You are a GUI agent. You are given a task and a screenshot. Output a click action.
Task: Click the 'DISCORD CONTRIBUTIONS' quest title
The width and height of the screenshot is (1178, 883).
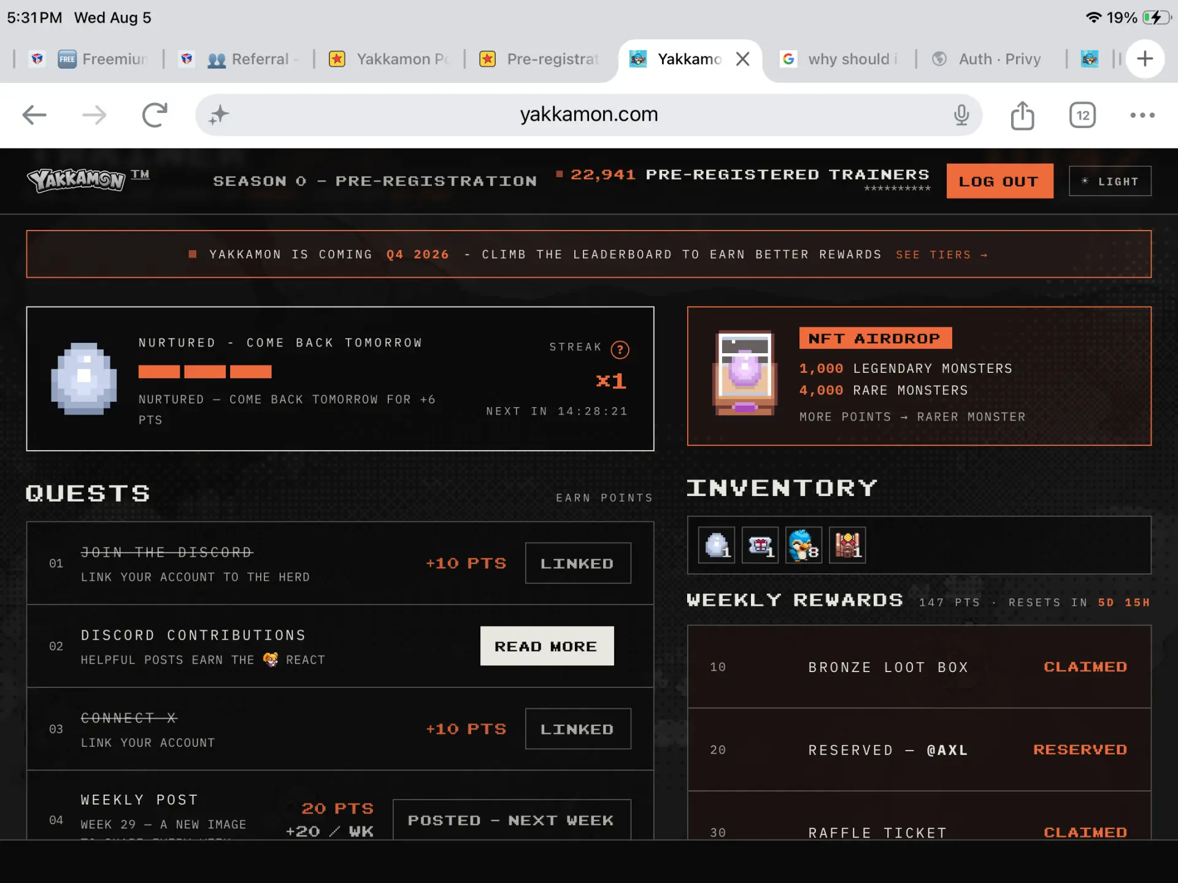tap(193, 635)
